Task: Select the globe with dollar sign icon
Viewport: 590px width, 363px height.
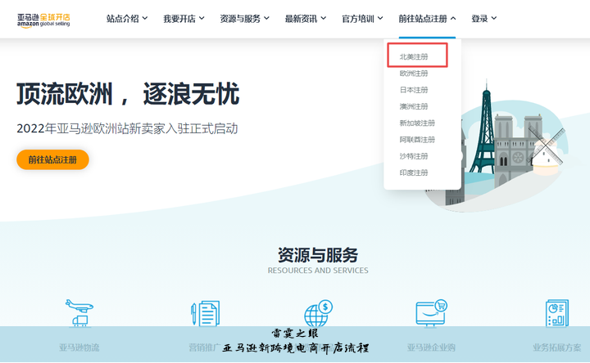Action: tap(318, 313)
